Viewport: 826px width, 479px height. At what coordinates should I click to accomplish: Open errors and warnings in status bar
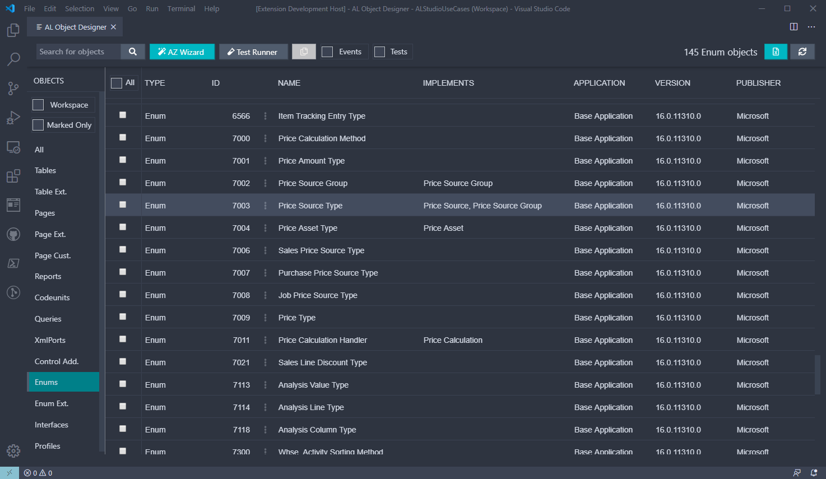(38, 473)
